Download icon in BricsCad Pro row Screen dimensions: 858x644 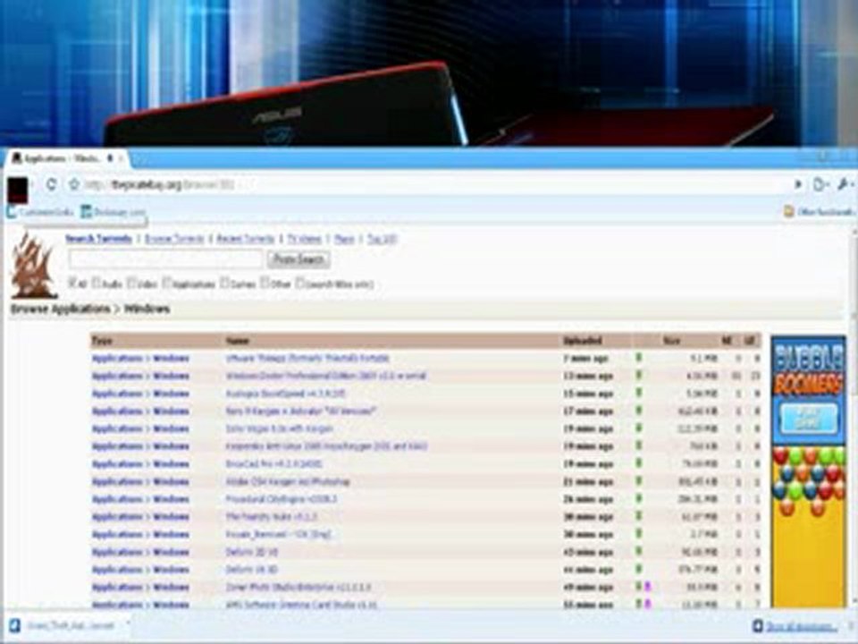click(638, 463)
